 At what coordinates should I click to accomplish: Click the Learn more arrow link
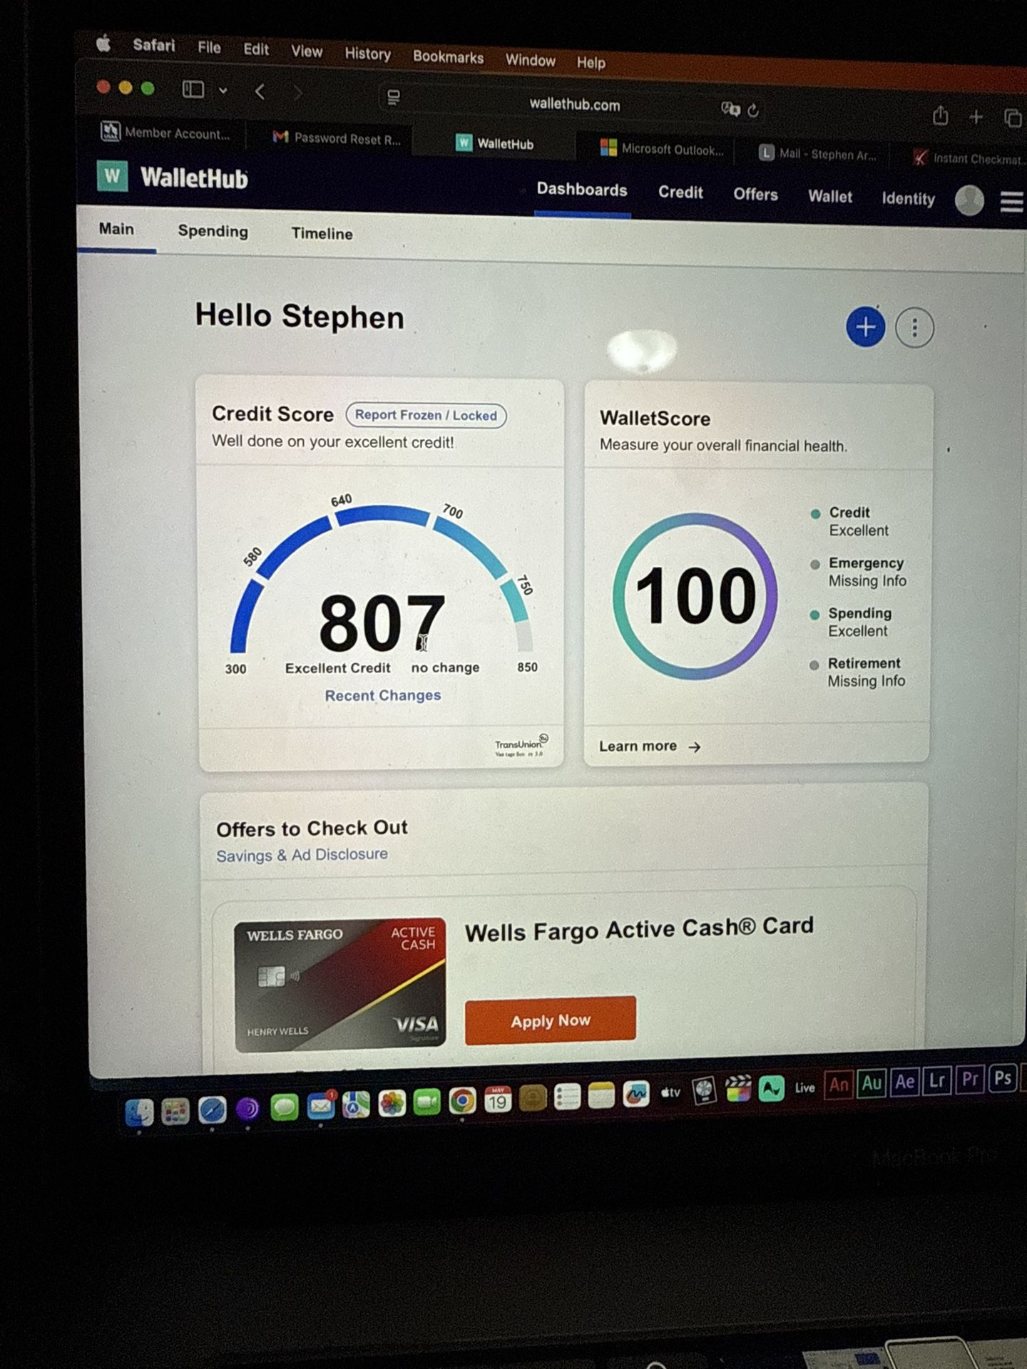coord(650,746)
